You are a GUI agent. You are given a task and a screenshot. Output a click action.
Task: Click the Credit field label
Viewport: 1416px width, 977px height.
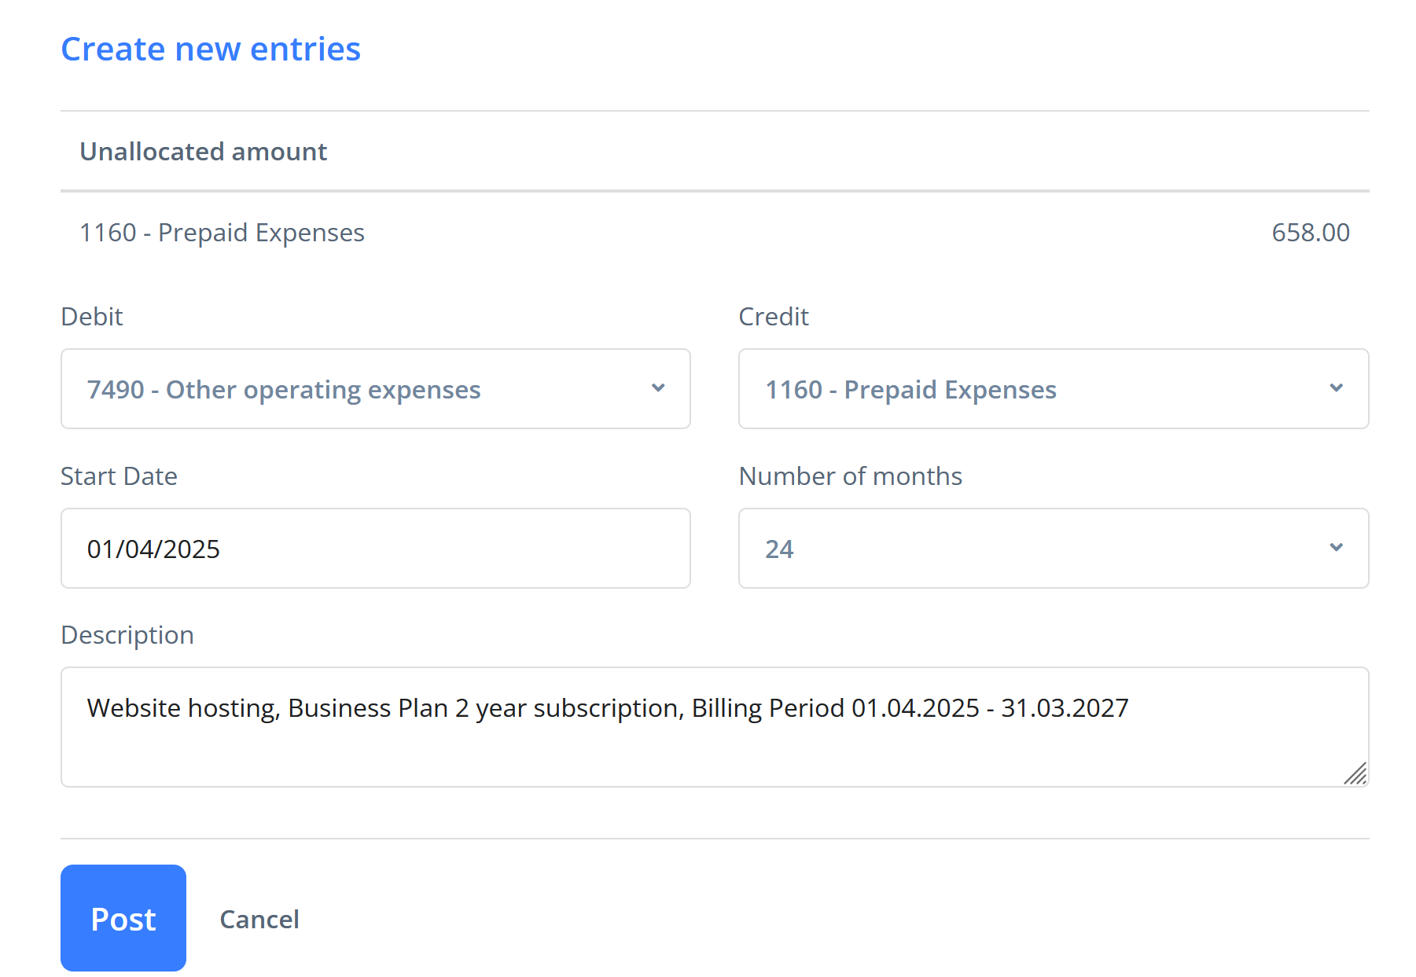[774, 316]
